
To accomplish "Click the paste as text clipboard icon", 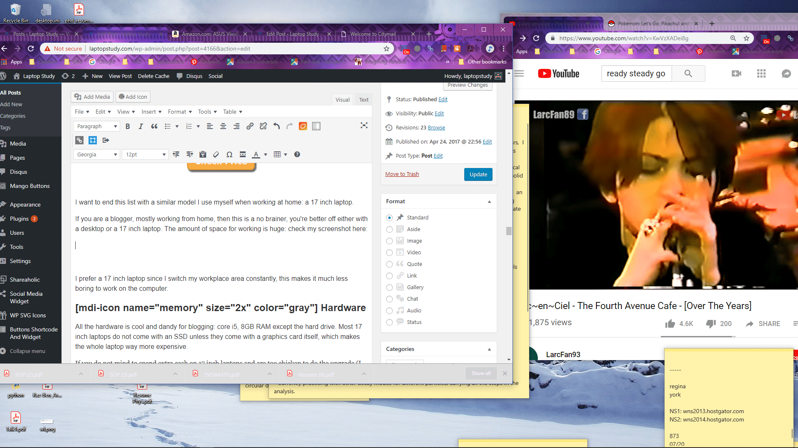I will coord(203,155).
